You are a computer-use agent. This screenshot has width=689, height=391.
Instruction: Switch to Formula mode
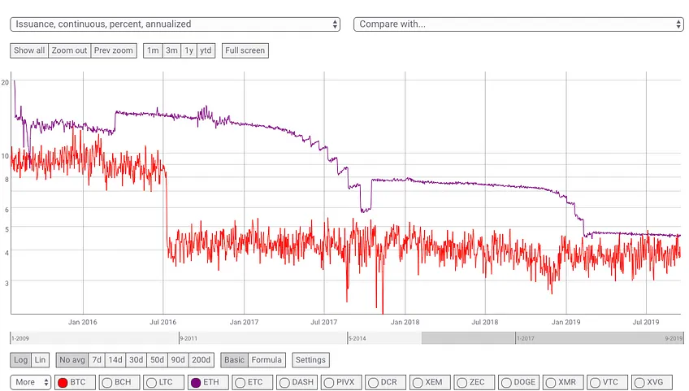pyautogui.click(x=266, y=360)
